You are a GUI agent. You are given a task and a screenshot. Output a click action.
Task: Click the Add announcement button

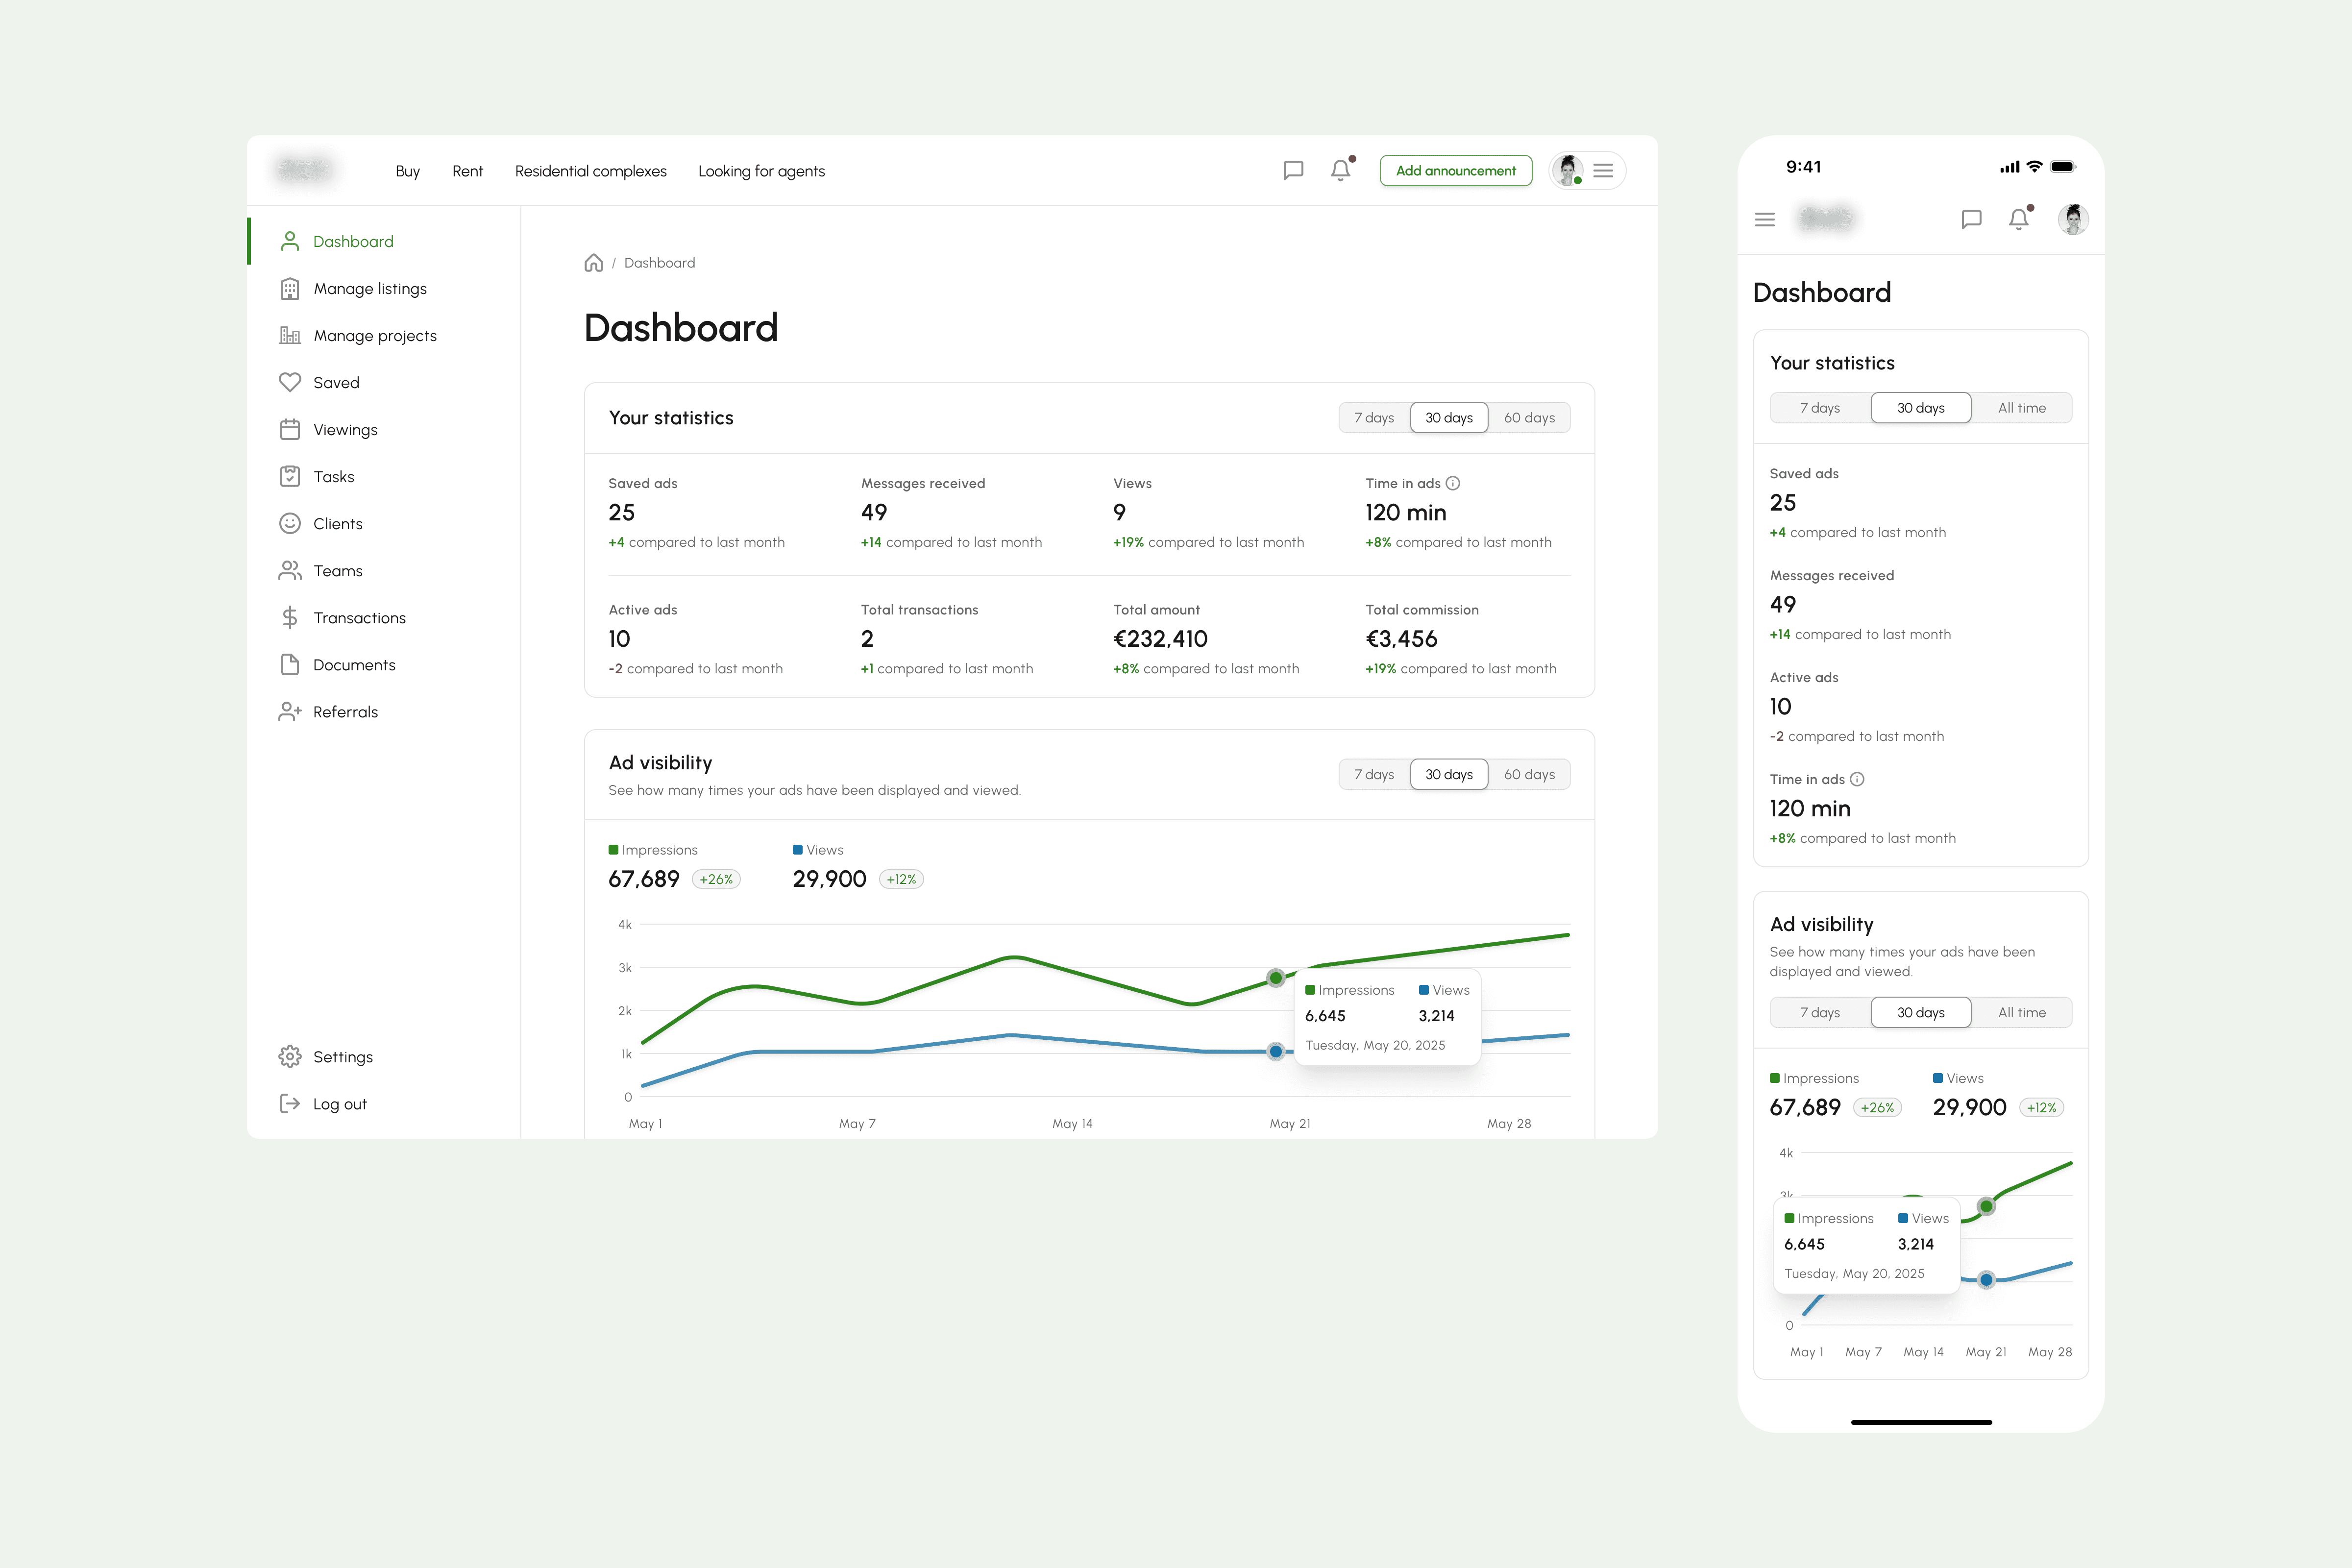pyautogui.click(x=1455, y=171)
